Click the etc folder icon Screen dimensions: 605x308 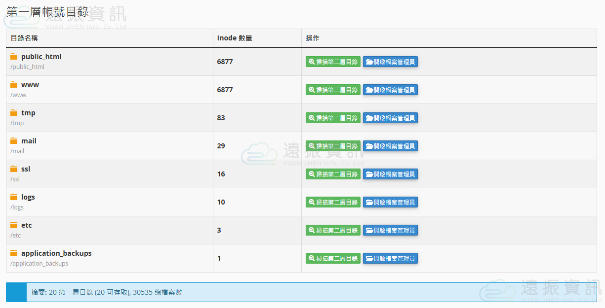click(x=14, y=225)
